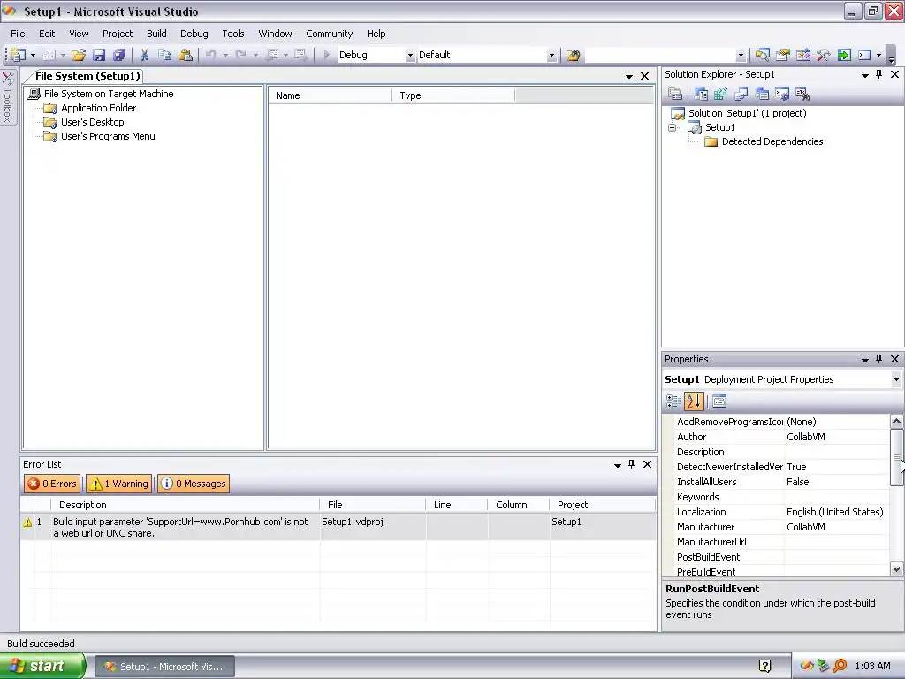Viewport: 905px width, 679px height.
Task: Toggle auto-hide pin on Solution Explorer
Action: point(879,74)
